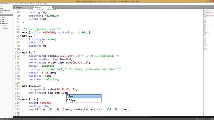Image resolution: width=214 pixels, height=120 pixels.
Task: Open the Goto menu
Action: [x=22, y=4]
